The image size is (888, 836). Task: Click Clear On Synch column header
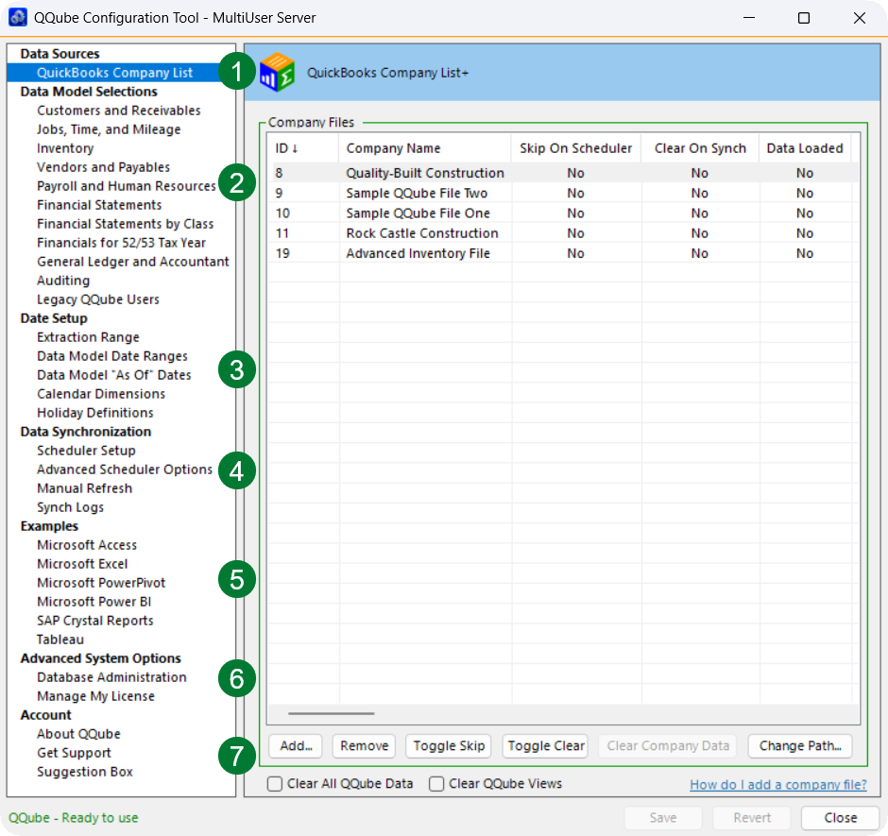[700, 148]
